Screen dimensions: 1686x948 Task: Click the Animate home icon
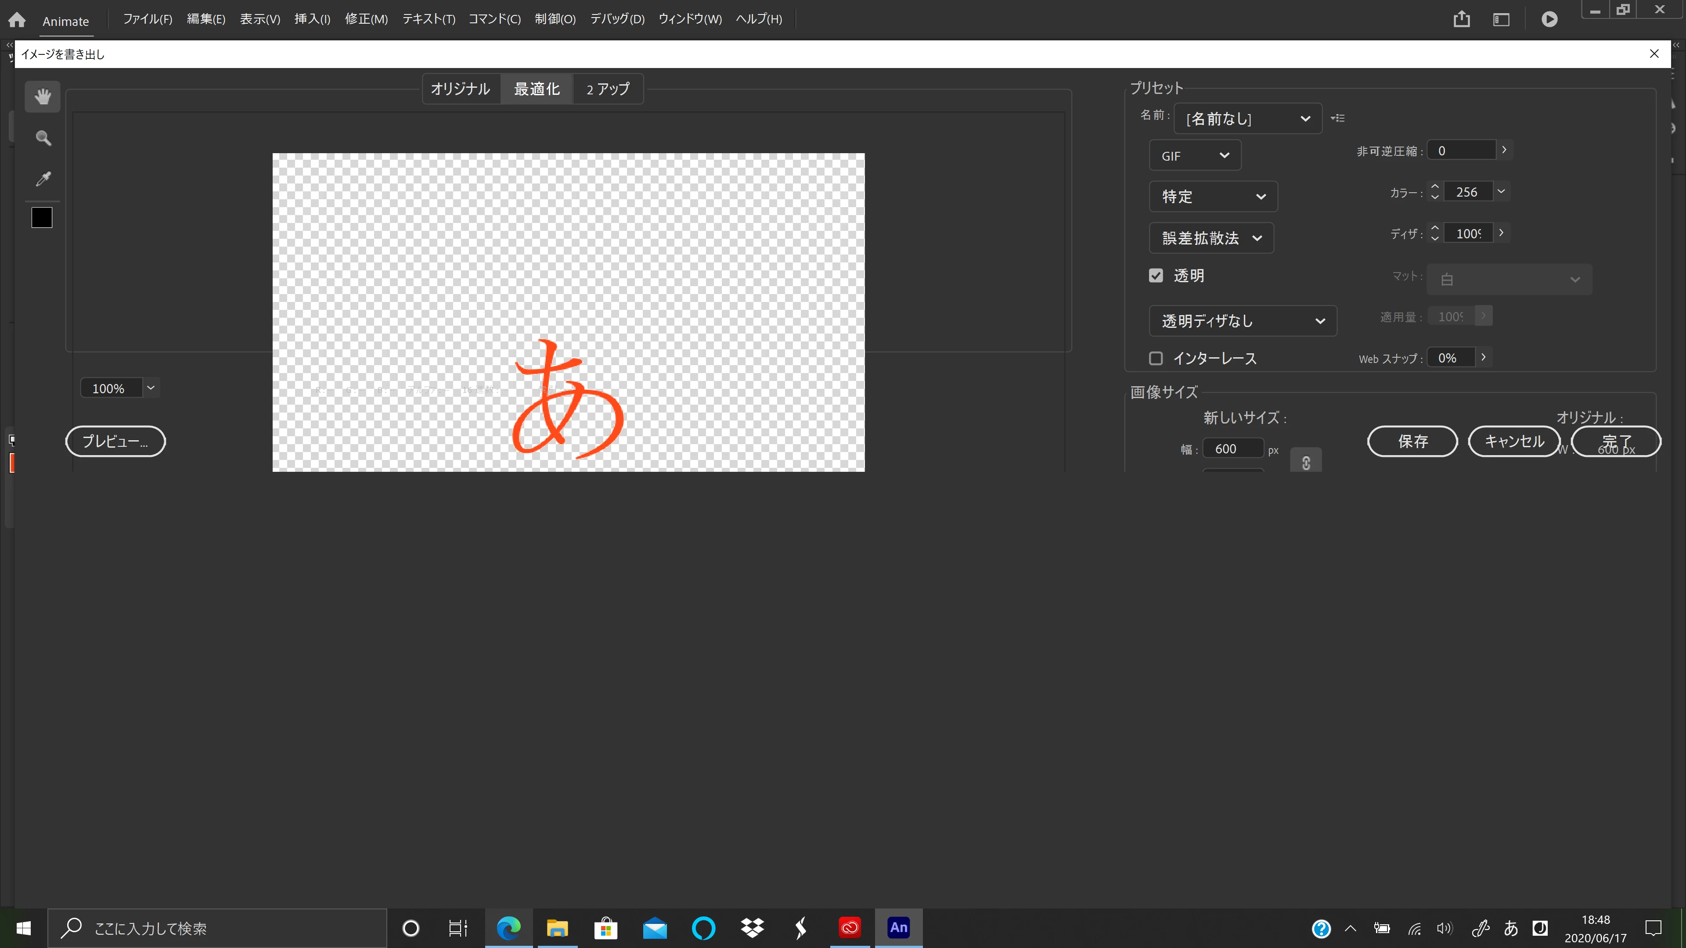click(x=17, y=20)
